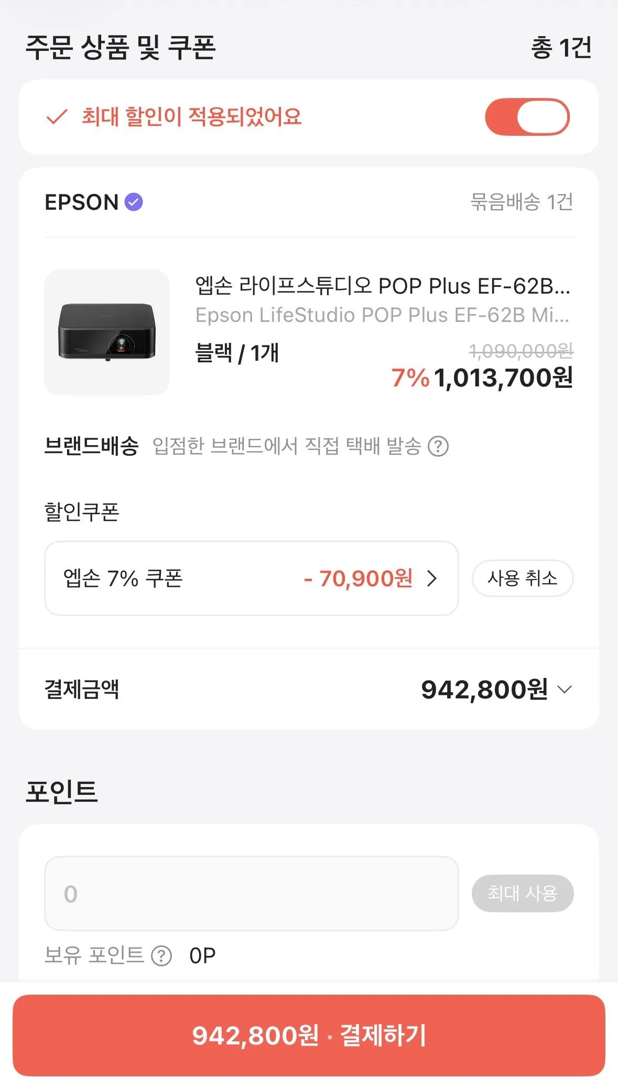Tap the 1,013,700원 discounted price
The image size is (618, 1089).
503,378
